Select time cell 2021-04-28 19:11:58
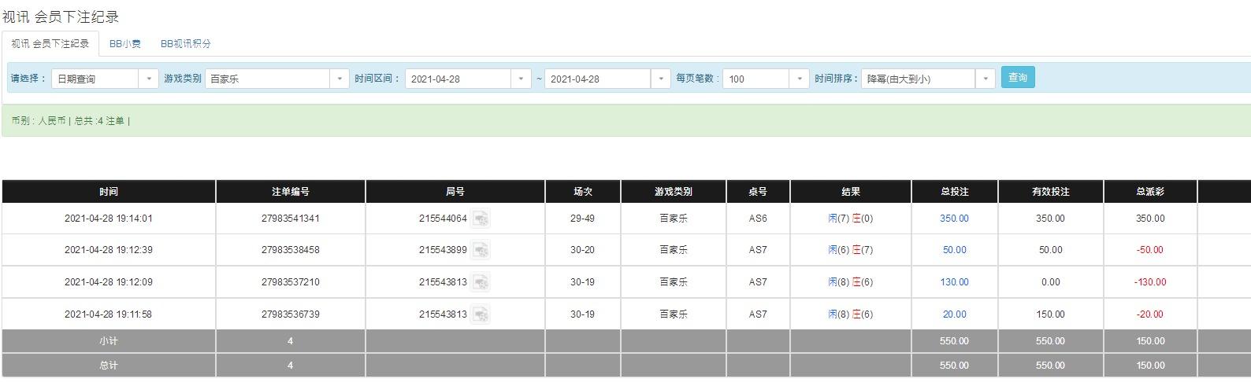1251x386 pixels. [109, 314]
